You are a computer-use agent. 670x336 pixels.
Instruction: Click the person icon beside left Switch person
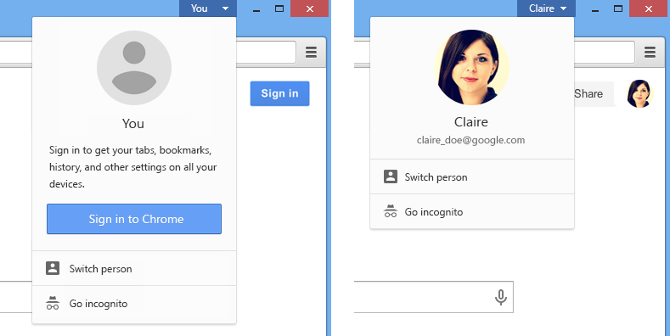coord(53,268)
